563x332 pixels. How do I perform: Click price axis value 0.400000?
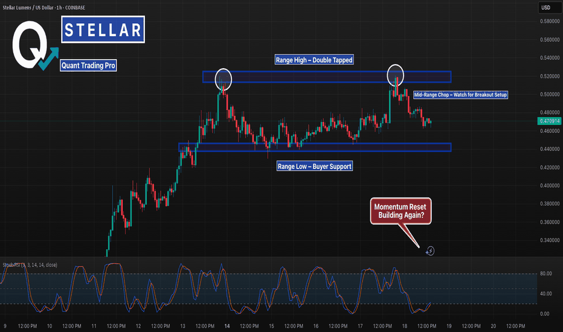pyautogui.click(x=550, y=185)
